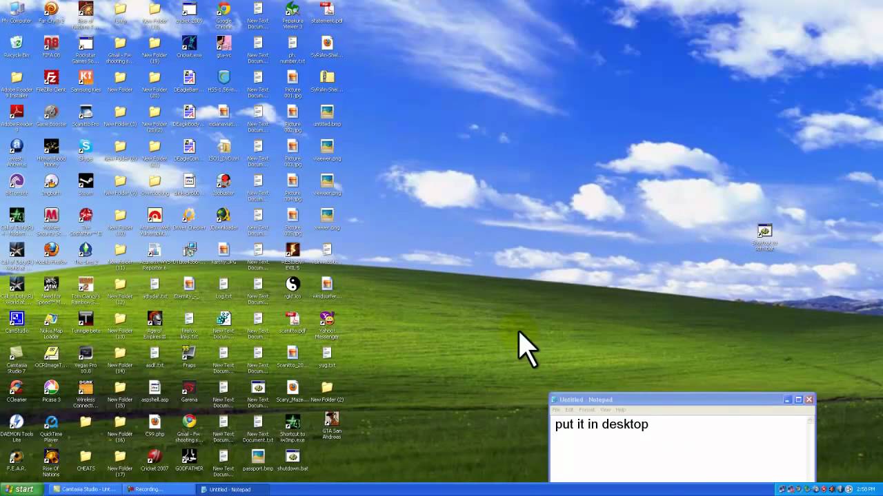
Task: Click the taskbar clock showing 2:58 PM
Action: (x=865, y=489)
